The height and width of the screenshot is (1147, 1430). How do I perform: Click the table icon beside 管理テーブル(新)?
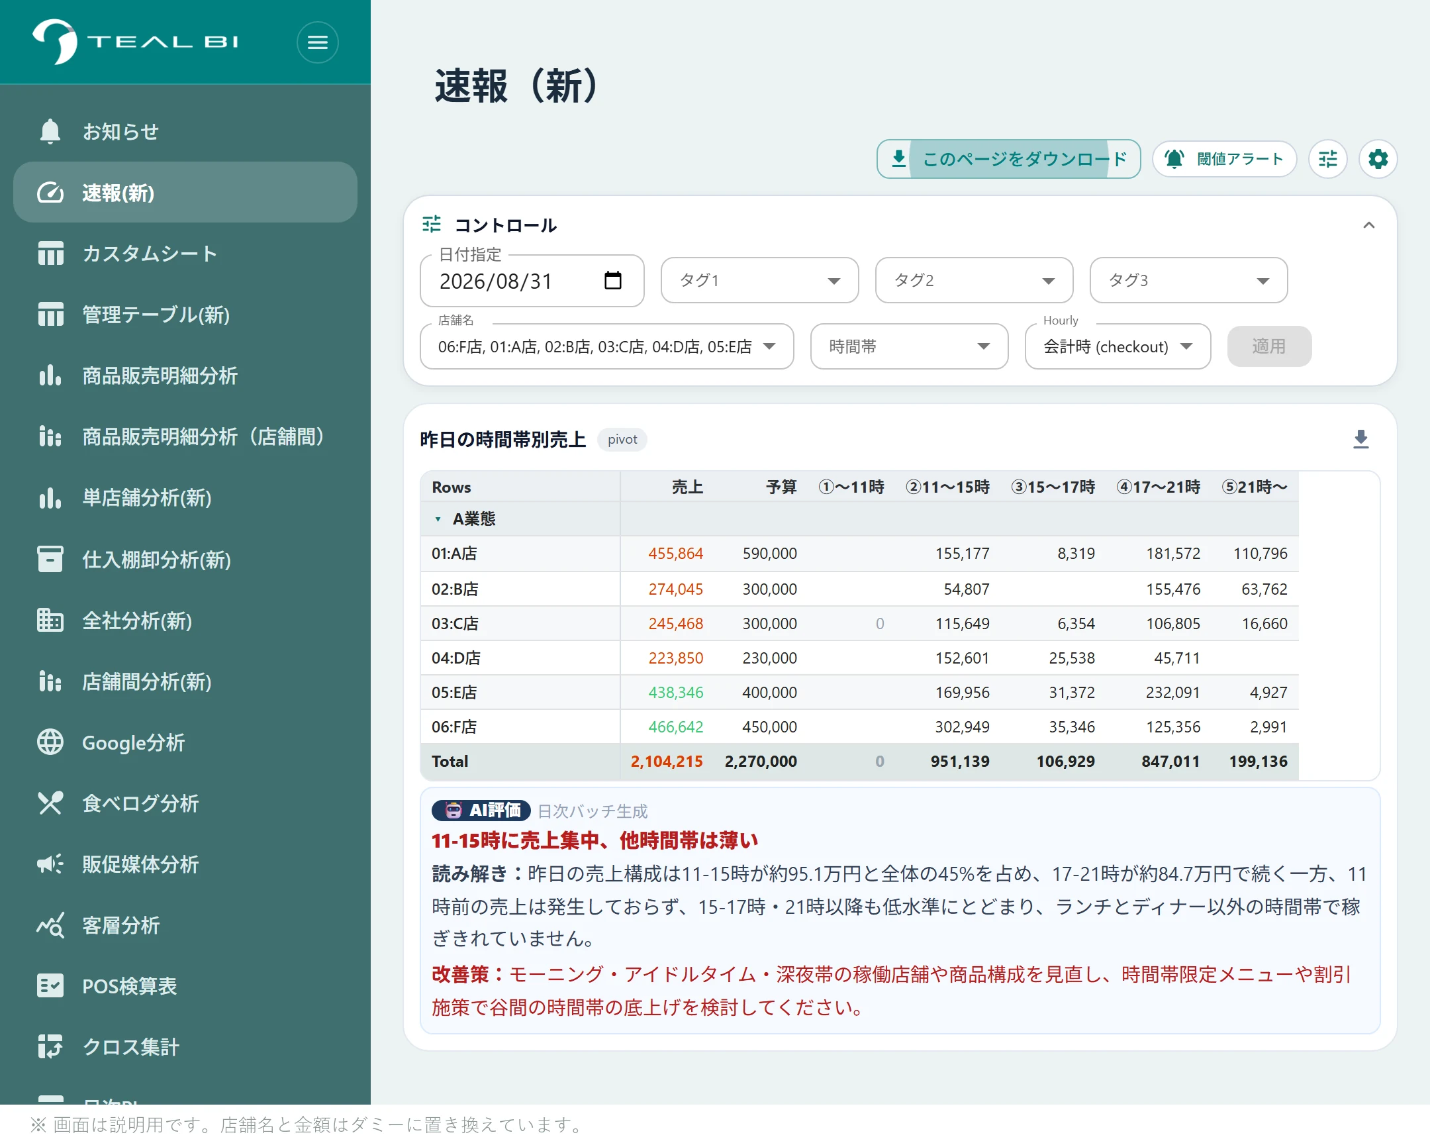tap(50, 315)
